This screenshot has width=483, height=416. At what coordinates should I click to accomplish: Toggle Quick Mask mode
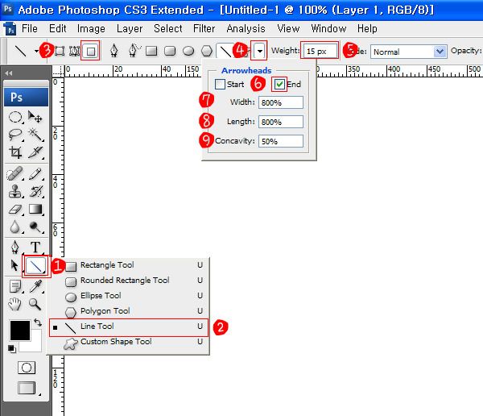27,368
